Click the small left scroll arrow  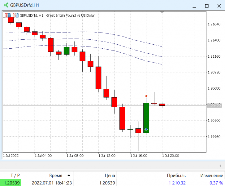point(220,166)
